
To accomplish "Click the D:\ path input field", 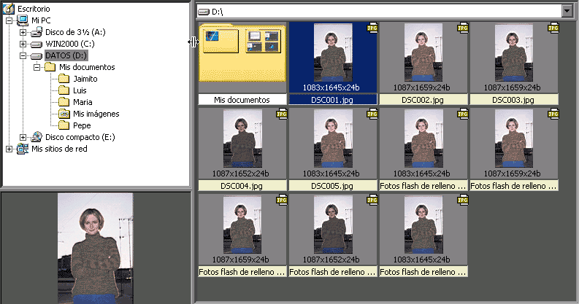I will pos(380,11).
